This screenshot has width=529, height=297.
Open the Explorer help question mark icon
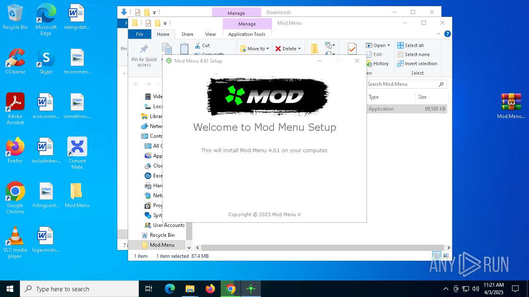point(447,34)
